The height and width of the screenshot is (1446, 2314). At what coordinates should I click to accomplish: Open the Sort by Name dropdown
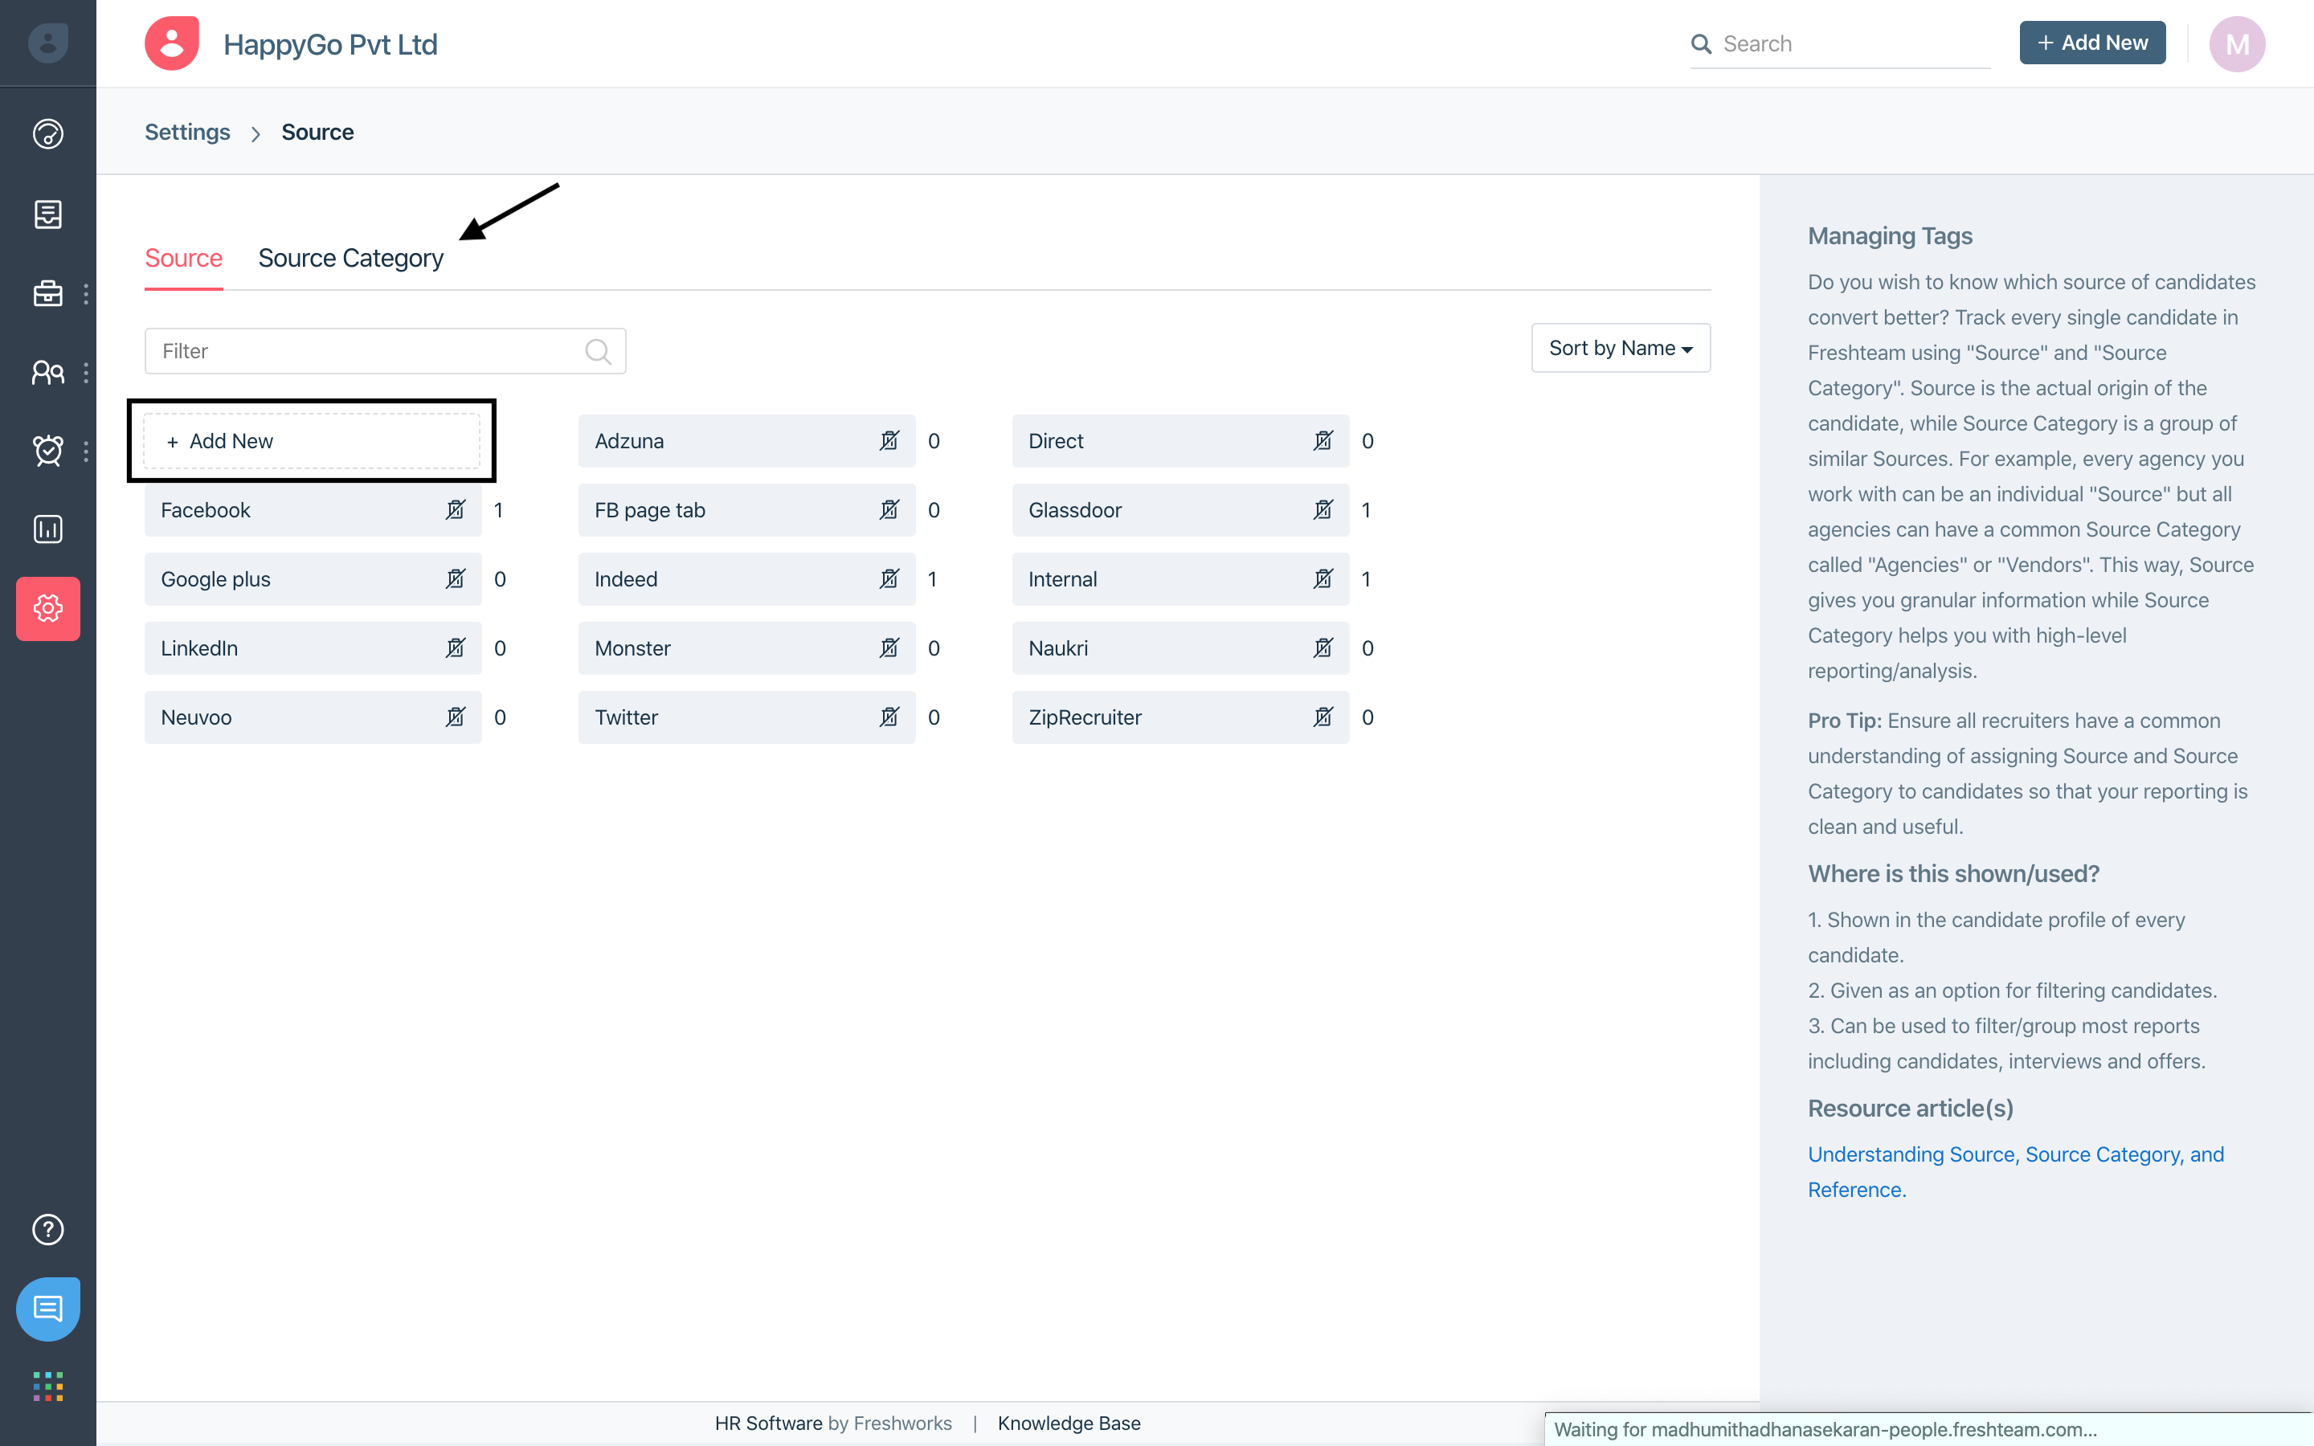(1620, 347)
